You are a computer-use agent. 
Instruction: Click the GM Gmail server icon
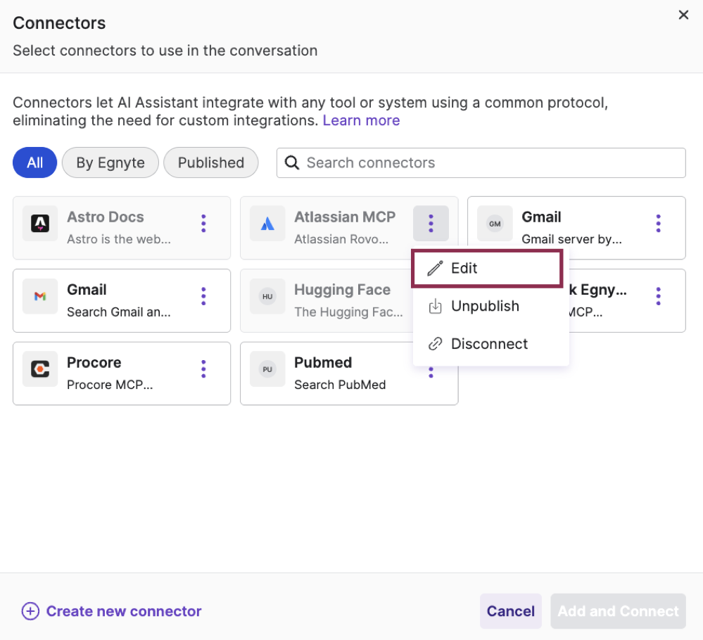(495, 224)
